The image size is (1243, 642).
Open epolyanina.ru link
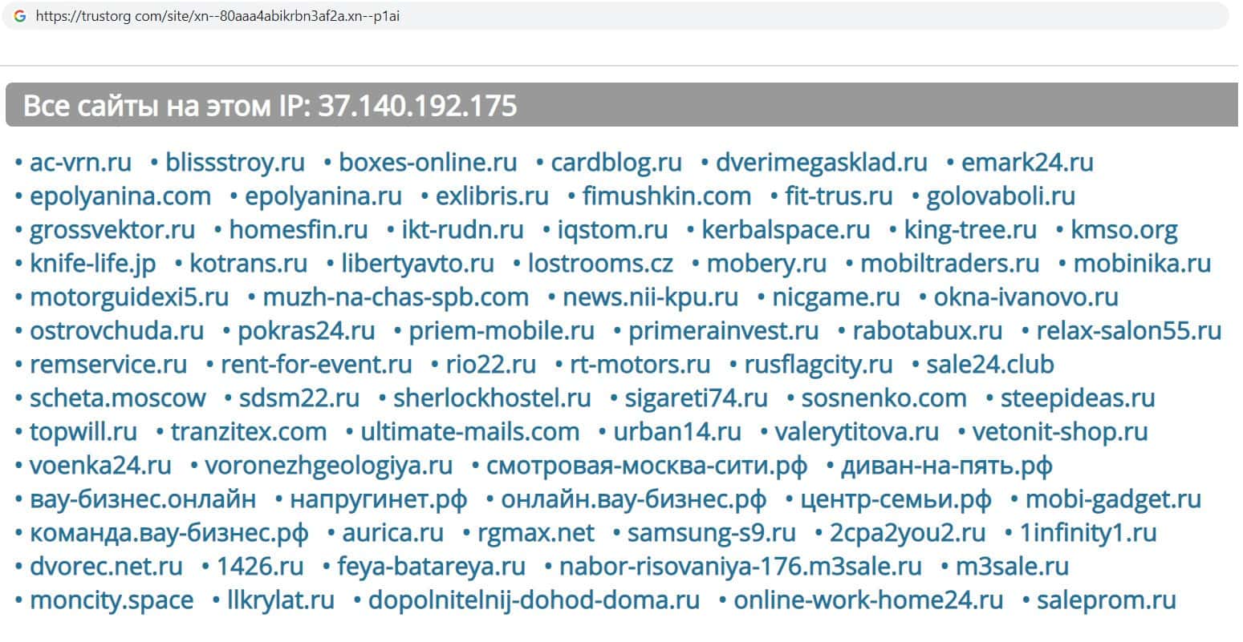323,196
